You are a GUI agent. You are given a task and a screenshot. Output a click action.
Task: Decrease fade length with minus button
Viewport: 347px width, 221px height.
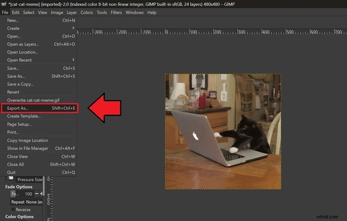(x=36, y=194)
